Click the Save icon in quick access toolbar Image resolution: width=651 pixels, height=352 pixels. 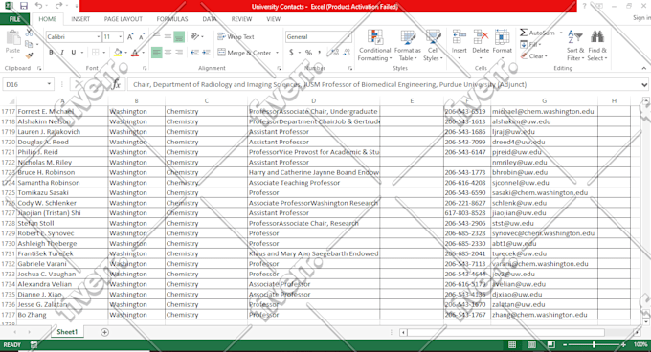[24, 6]
